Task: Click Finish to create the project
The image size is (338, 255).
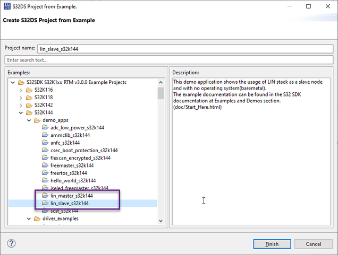Action: coord(272,244)
